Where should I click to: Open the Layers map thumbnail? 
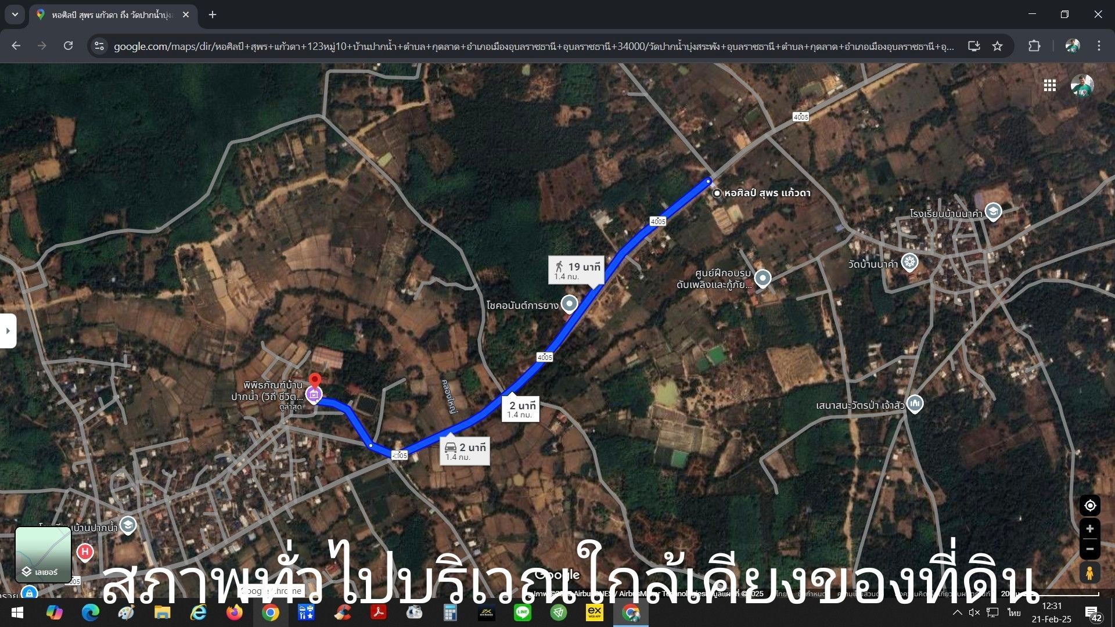43,554
